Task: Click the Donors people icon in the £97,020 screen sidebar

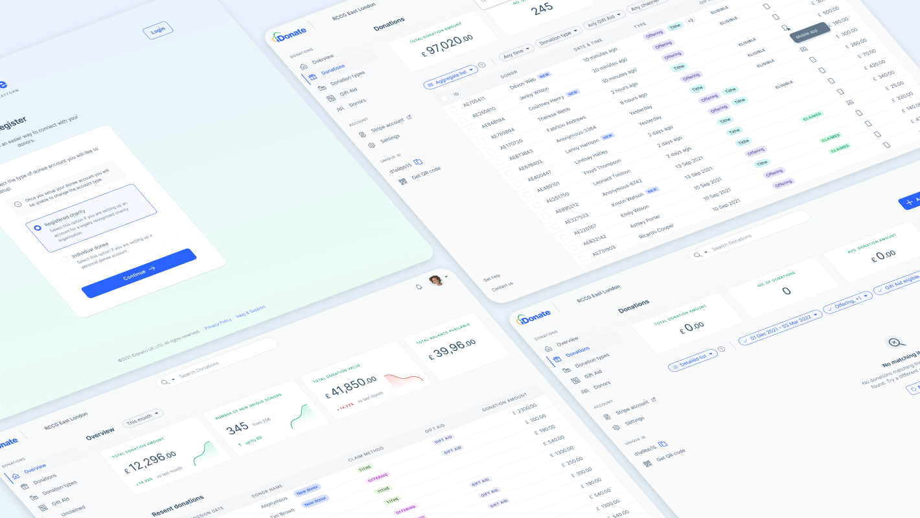Action: (340, 109)
